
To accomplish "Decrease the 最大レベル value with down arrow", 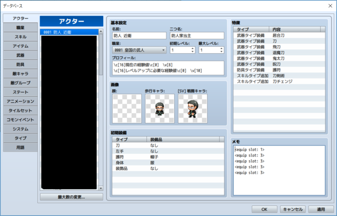I will pyautogui.click(x=221, y=52).
